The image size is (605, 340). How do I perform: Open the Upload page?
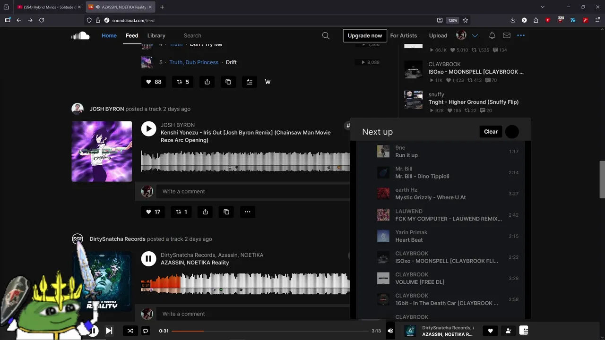coord(438,35)
